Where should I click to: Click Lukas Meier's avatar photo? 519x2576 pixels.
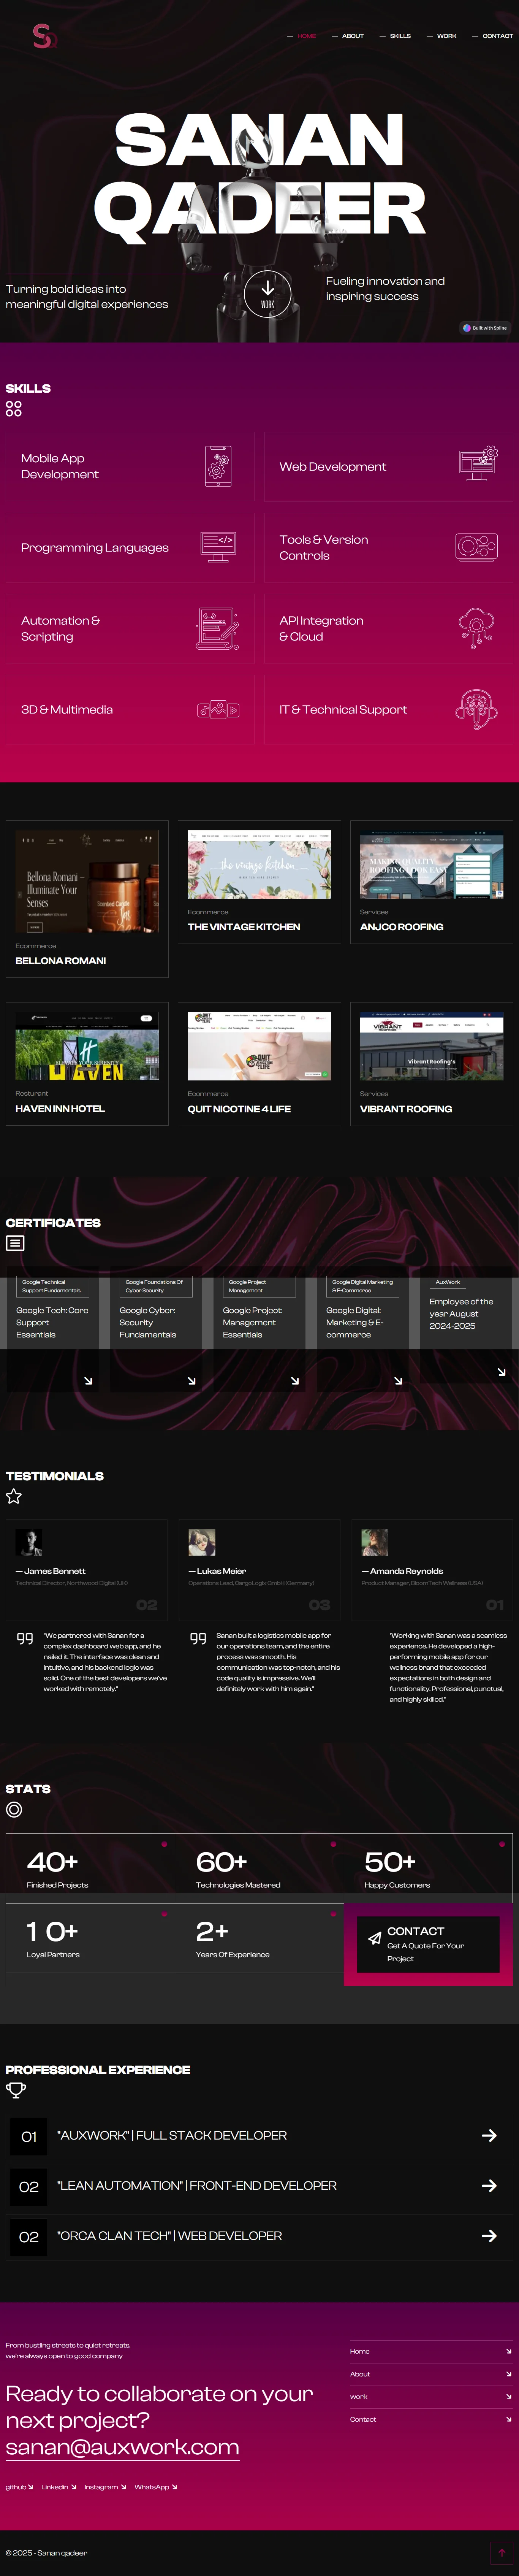202,1542
